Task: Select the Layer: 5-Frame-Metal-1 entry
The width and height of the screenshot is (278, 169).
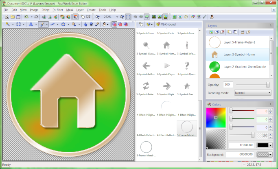Action: pos(238,42)
